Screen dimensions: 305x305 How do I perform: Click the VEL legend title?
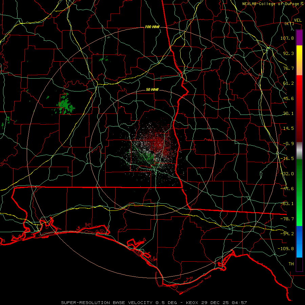tap(298, 20)
